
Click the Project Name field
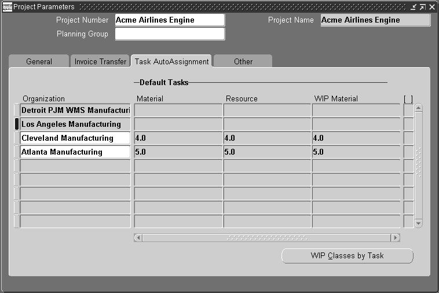[x=375, y=20]
